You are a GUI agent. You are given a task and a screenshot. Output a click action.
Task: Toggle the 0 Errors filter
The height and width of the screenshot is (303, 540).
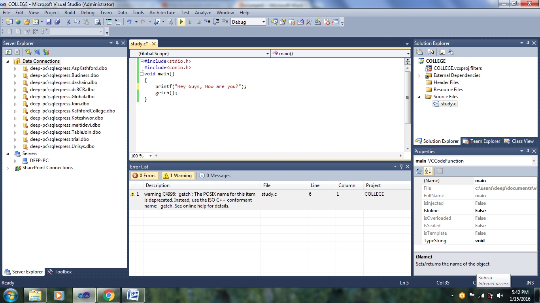(144, 175)
